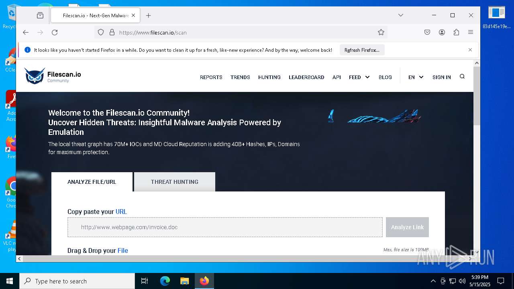Open HUNTING page
The image size is (514, 289).
click(269, 77)
